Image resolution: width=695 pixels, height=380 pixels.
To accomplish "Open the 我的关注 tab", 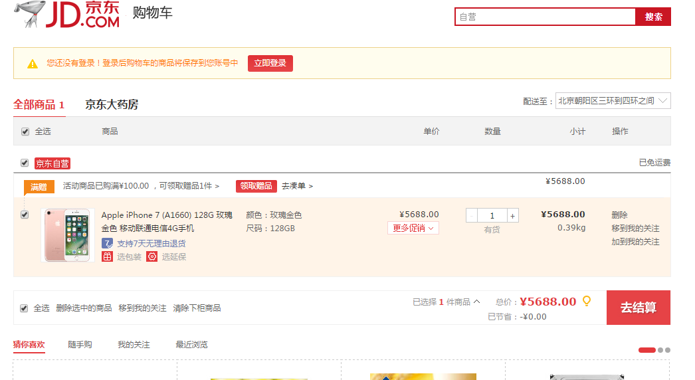I will [134, 345].
